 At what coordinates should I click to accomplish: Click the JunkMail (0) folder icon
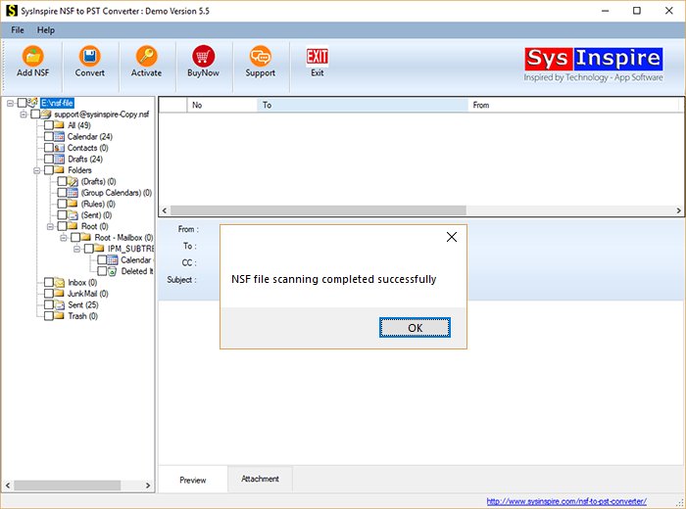(59, 294)
